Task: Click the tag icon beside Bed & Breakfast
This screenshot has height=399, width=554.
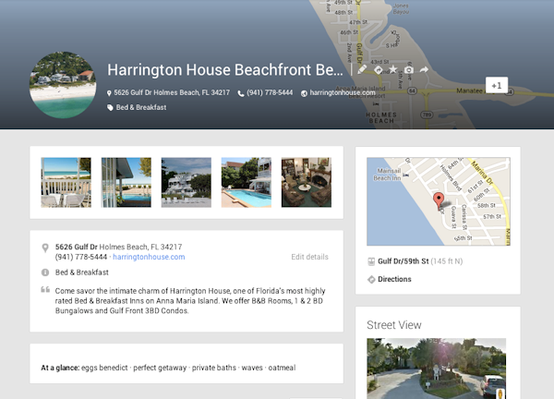Action: 110,107
